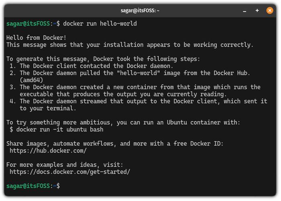
Task: Click 'executable that produces the output' line
Action: [123, 94]
